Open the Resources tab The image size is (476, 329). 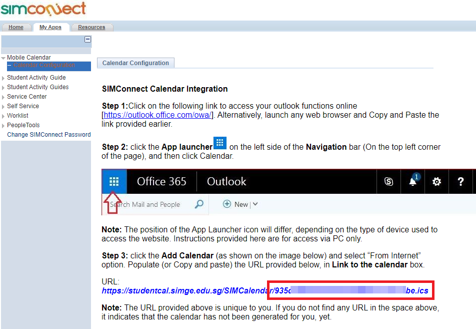point(91,27)
